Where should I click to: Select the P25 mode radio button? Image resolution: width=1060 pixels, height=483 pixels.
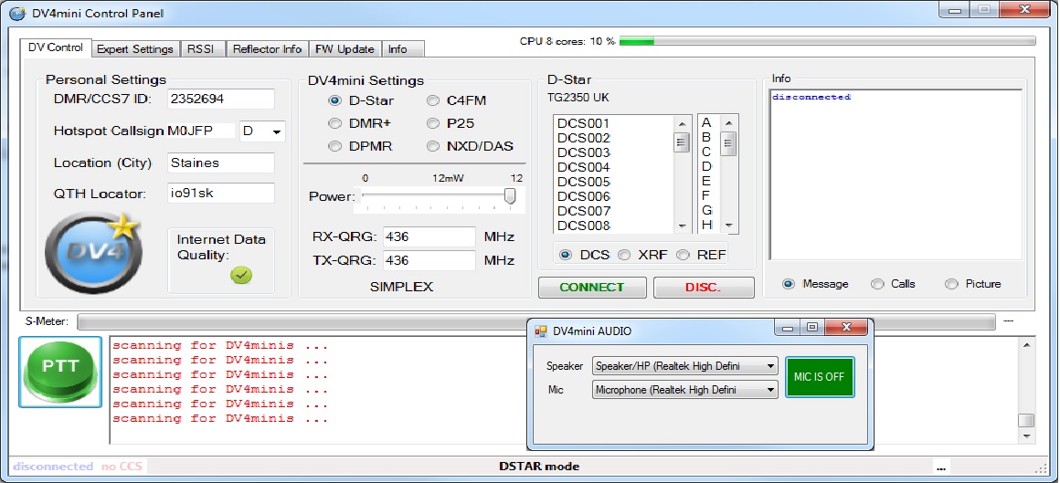point(433,123)
